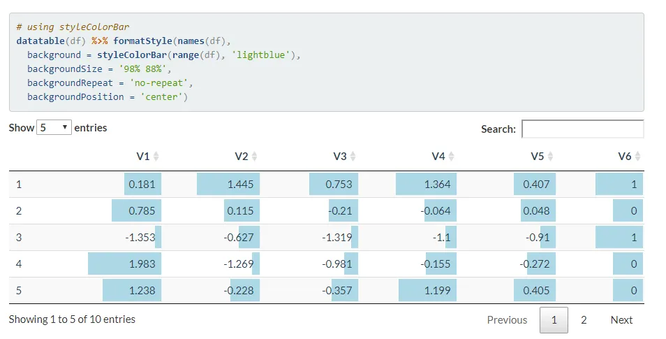Sort by the V1 column sort icon
666x339 pixels.
156,157
